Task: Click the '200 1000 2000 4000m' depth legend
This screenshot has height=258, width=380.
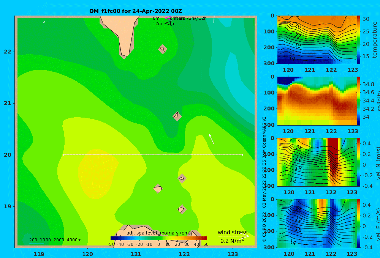Action: coord(55,240)
